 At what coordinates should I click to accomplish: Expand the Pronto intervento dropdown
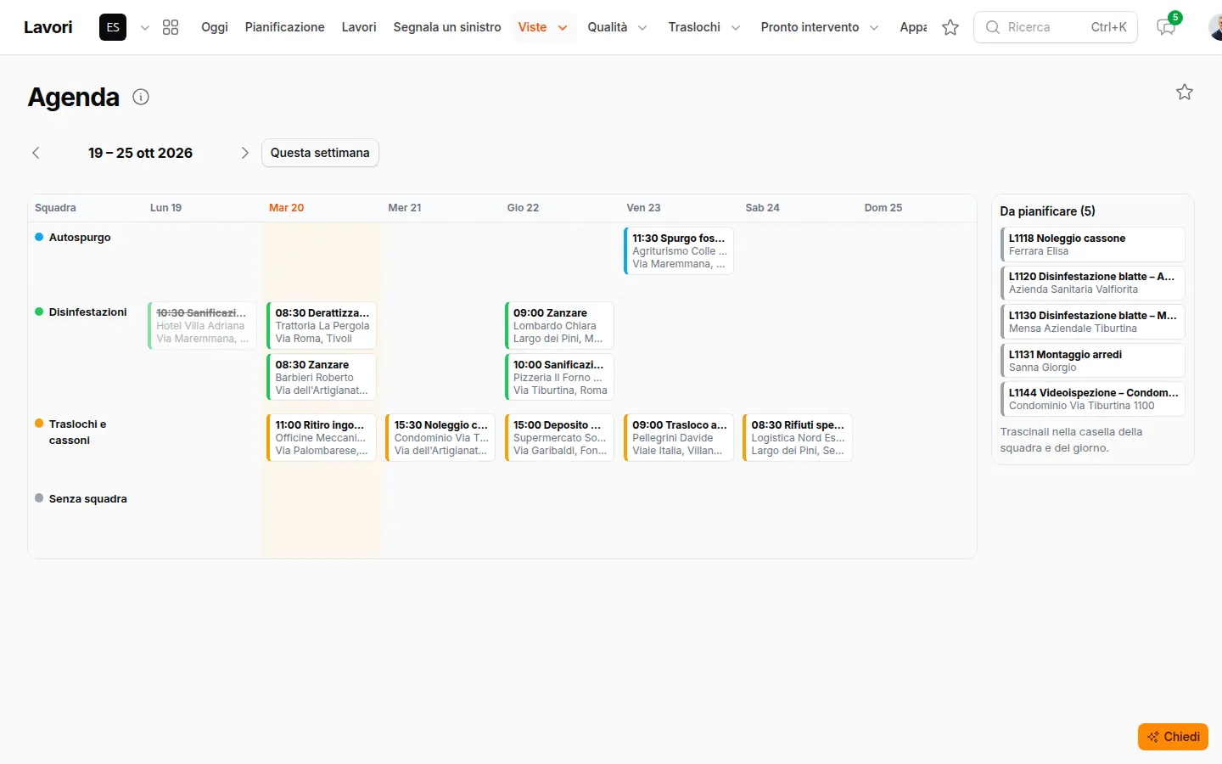[820, 27]
